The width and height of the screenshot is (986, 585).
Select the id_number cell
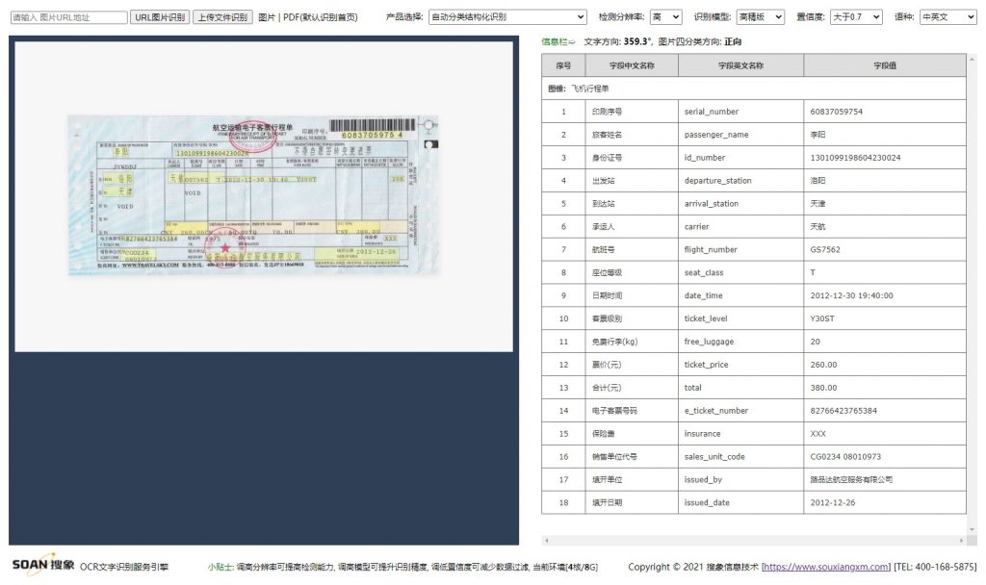pos(740,158)
